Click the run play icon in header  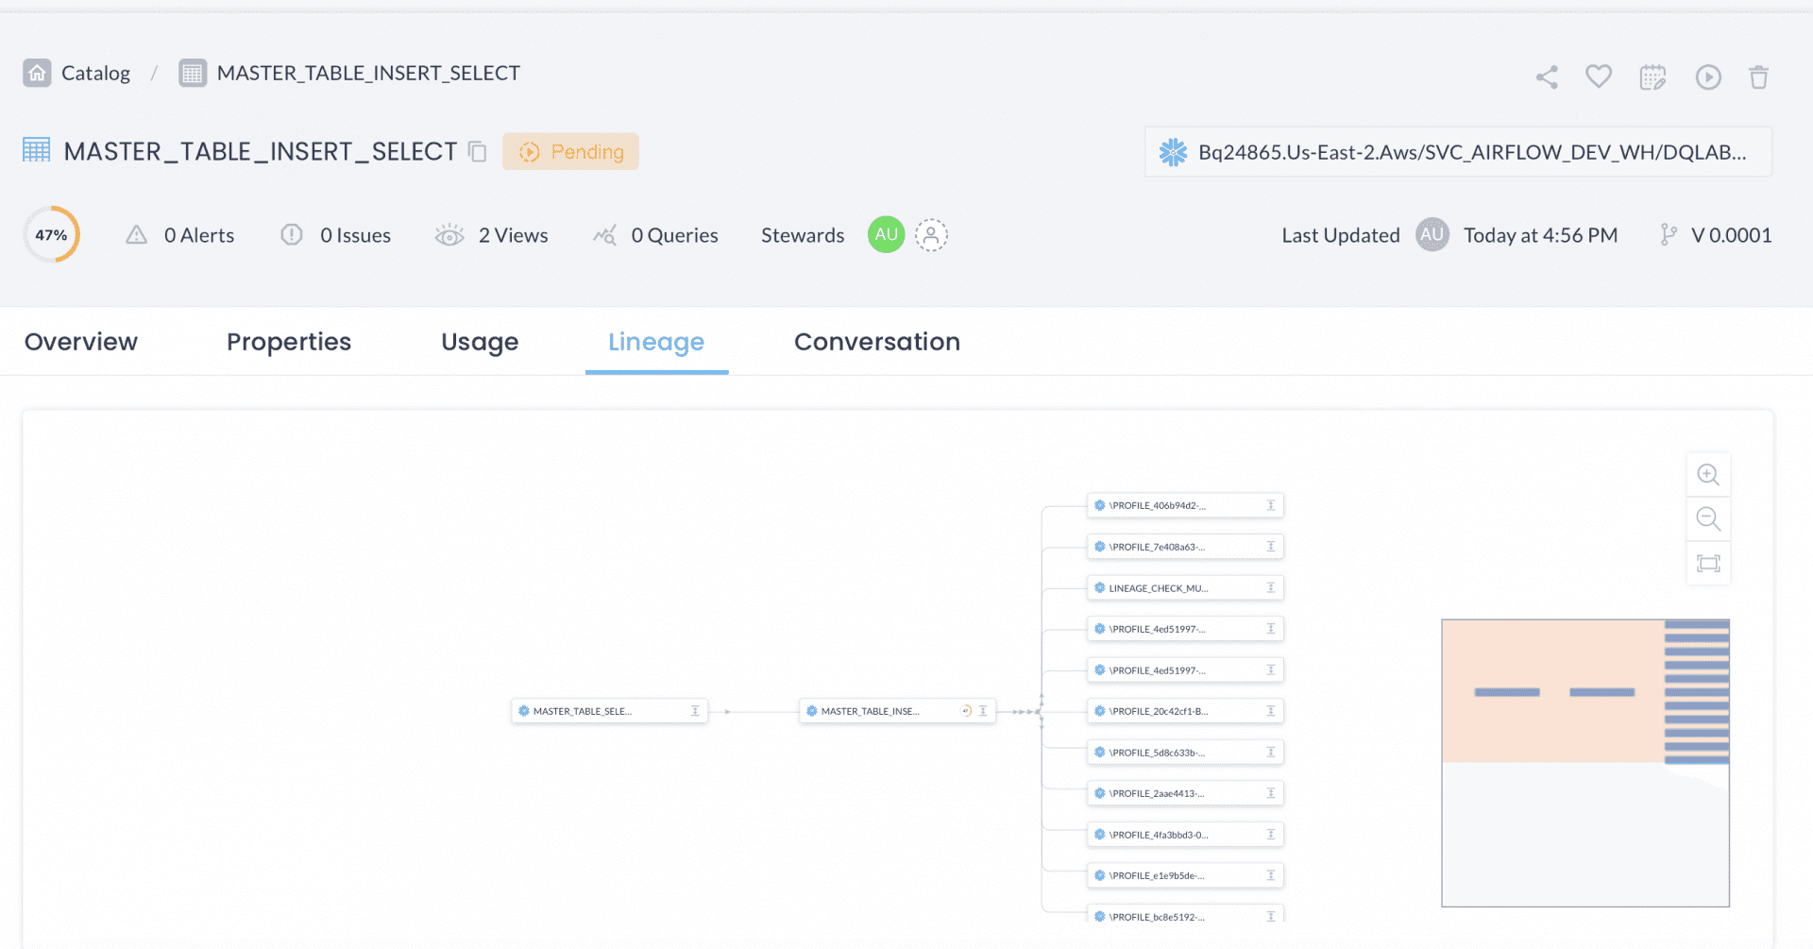click(x=1707, y=76)
